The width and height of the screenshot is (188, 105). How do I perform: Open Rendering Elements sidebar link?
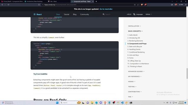pos(135,41)
